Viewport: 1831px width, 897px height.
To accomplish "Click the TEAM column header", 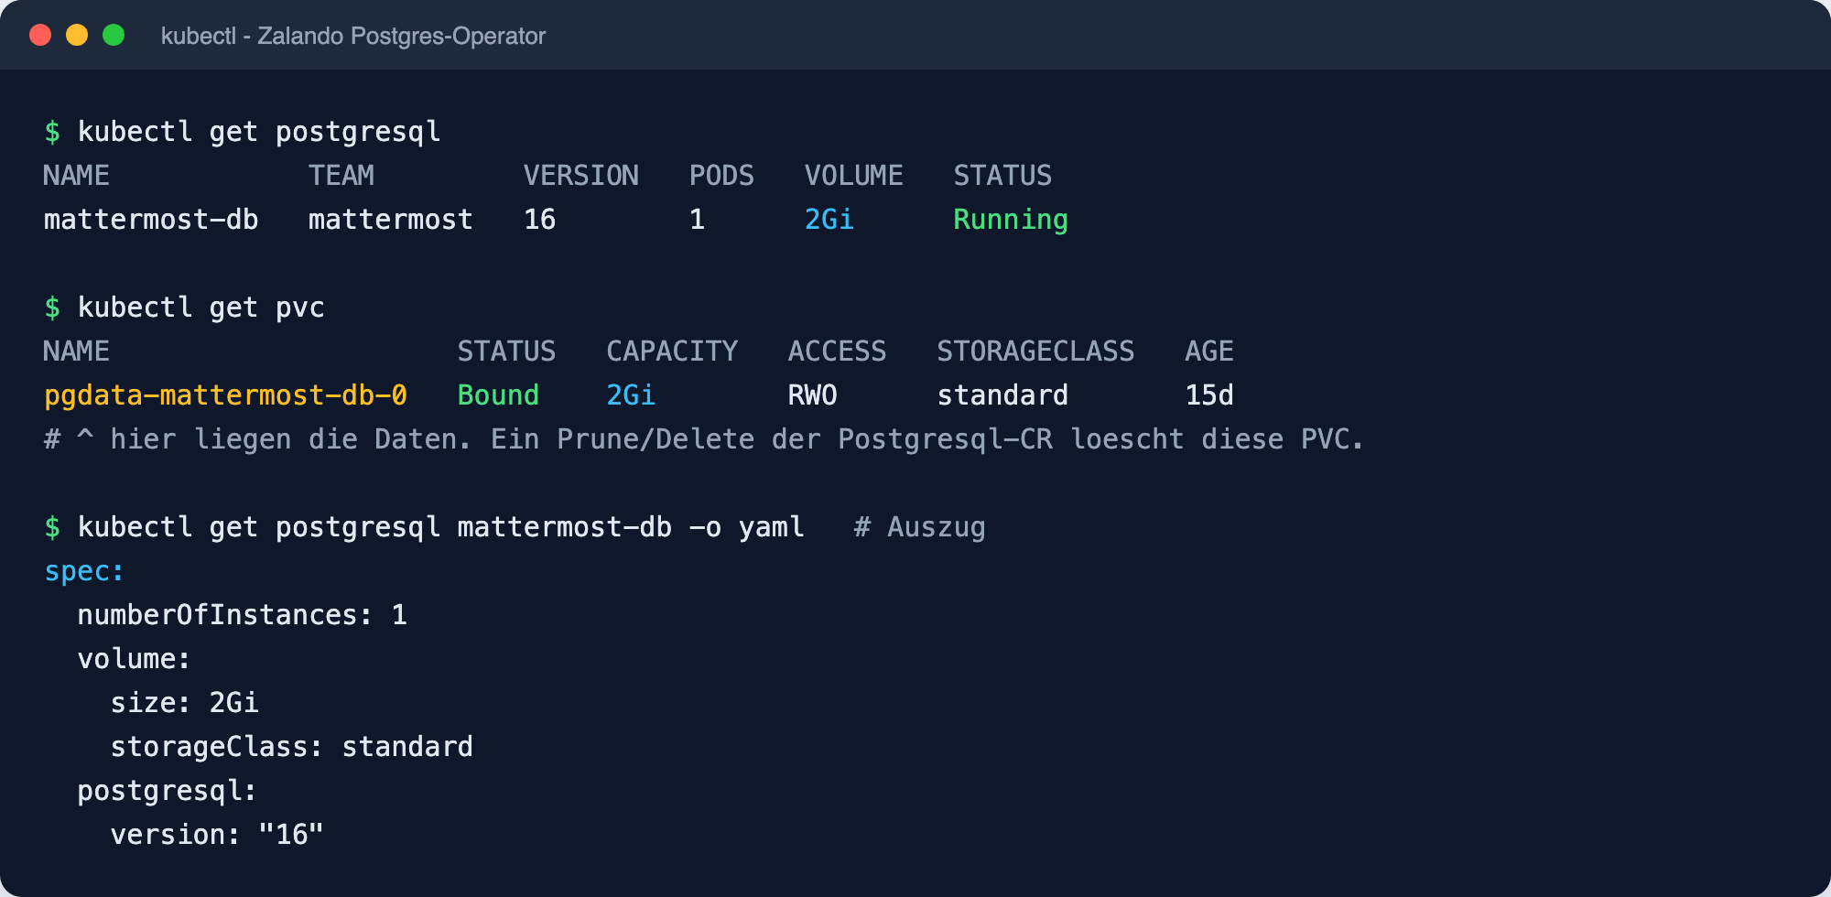I will click(x=341, y=176).
